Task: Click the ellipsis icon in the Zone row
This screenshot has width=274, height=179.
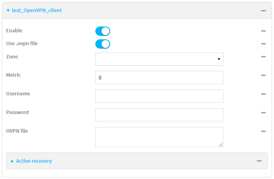Action: pyautogui.click(x=263, y=57)
